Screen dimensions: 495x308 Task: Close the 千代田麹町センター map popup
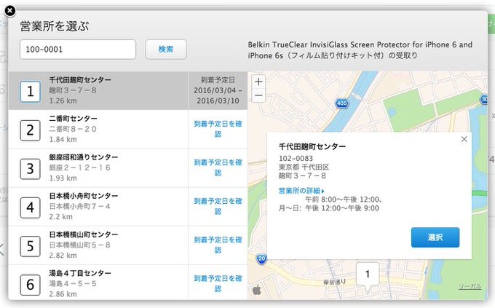coord(464,139)
